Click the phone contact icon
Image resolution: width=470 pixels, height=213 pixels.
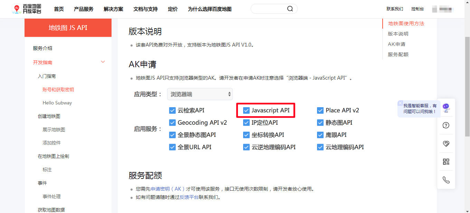click(446, 180)
